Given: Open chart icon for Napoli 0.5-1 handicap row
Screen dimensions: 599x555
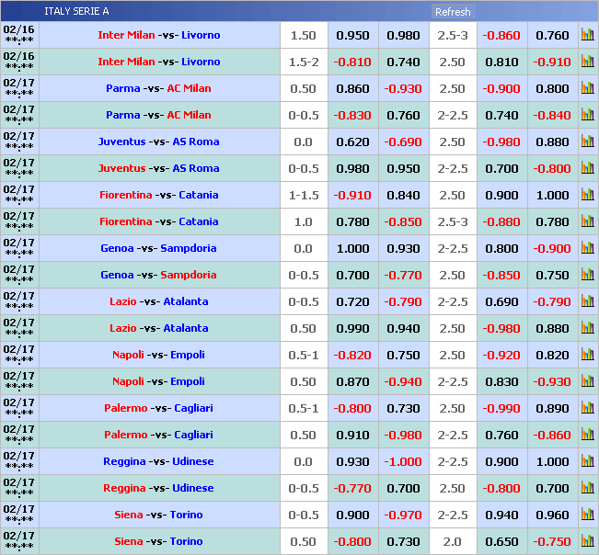Looking at the screenshot, I should click(587, 356).
